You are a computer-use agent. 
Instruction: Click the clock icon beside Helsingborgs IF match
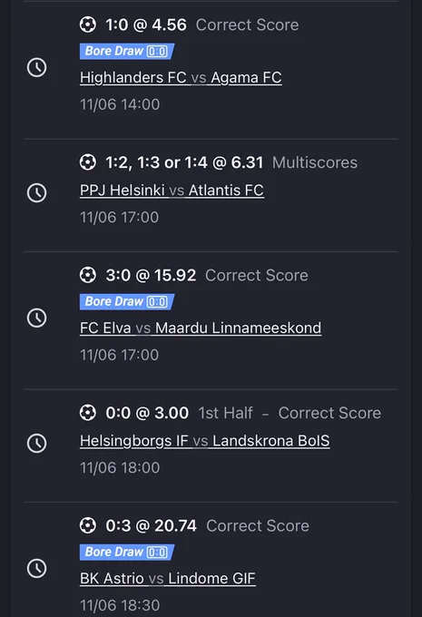pos(36,443)
